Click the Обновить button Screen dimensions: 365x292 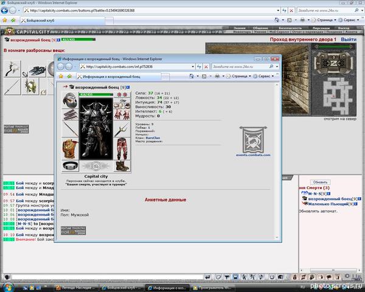[321, 182]
